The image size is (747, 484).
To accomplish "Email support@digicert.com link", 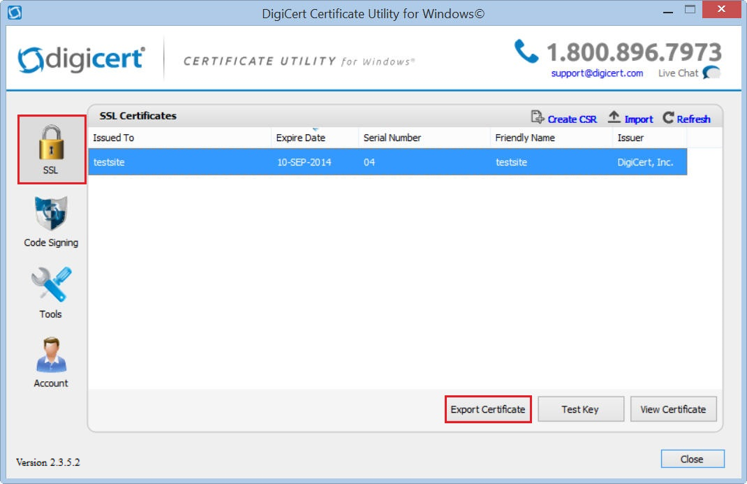I will tap(597, 73).
